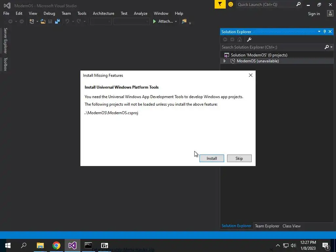The image size is (336, 252).
Task: Open the notifications flag icon
Action: pyautogui.click(x=220, y=4)
